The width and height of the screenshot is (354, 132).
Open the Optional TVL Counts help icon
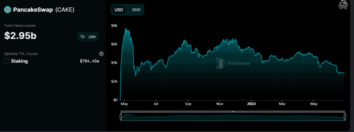101,54
